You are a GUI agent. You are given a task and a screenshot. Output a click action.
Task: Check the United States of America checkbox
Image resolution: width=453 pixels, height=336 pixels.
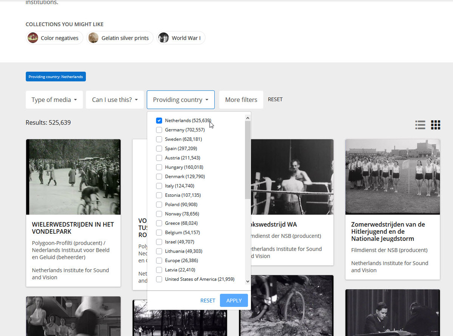click(159, 279)
